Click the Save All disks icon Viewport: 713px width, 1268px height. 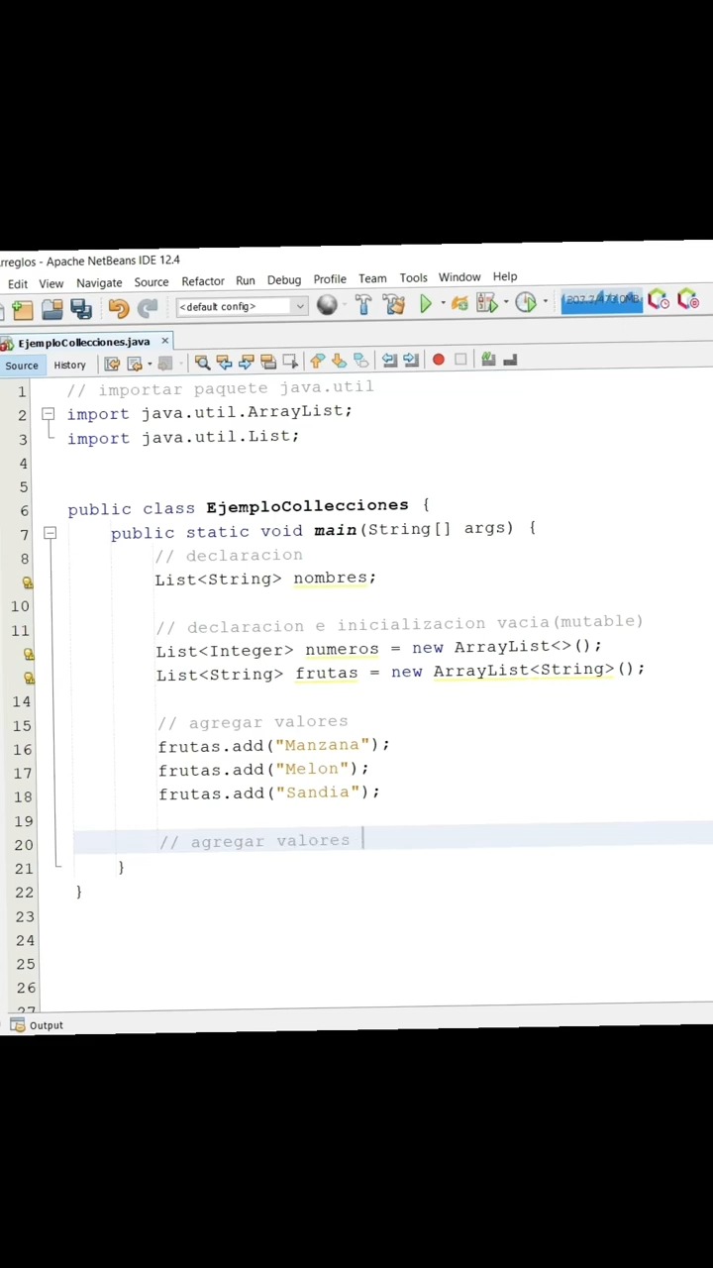click(81, 308)
